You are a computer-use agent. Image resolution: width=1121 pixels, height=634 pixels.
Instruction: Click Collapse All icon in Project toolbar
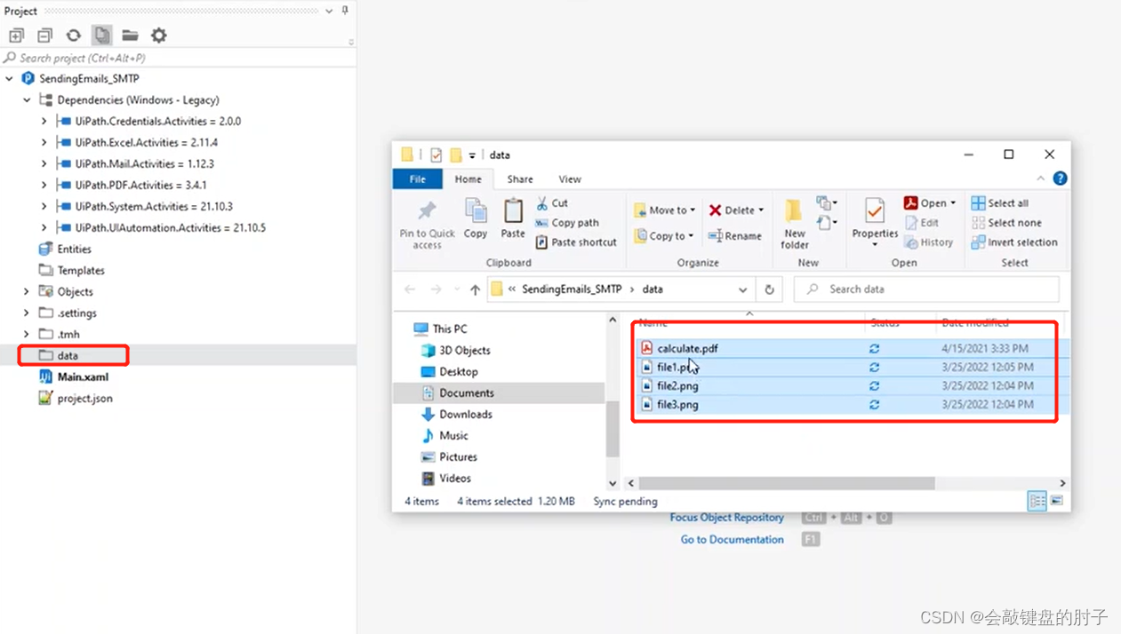tap(44, 36)
